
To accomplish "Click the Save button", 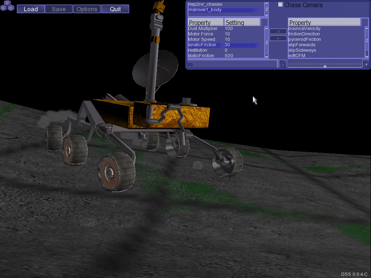I will click(59, 9).
